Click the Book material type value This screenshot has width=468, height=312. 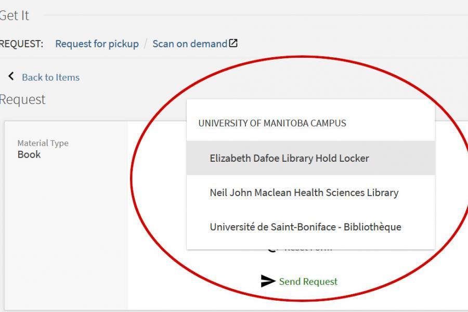(29, 154)
